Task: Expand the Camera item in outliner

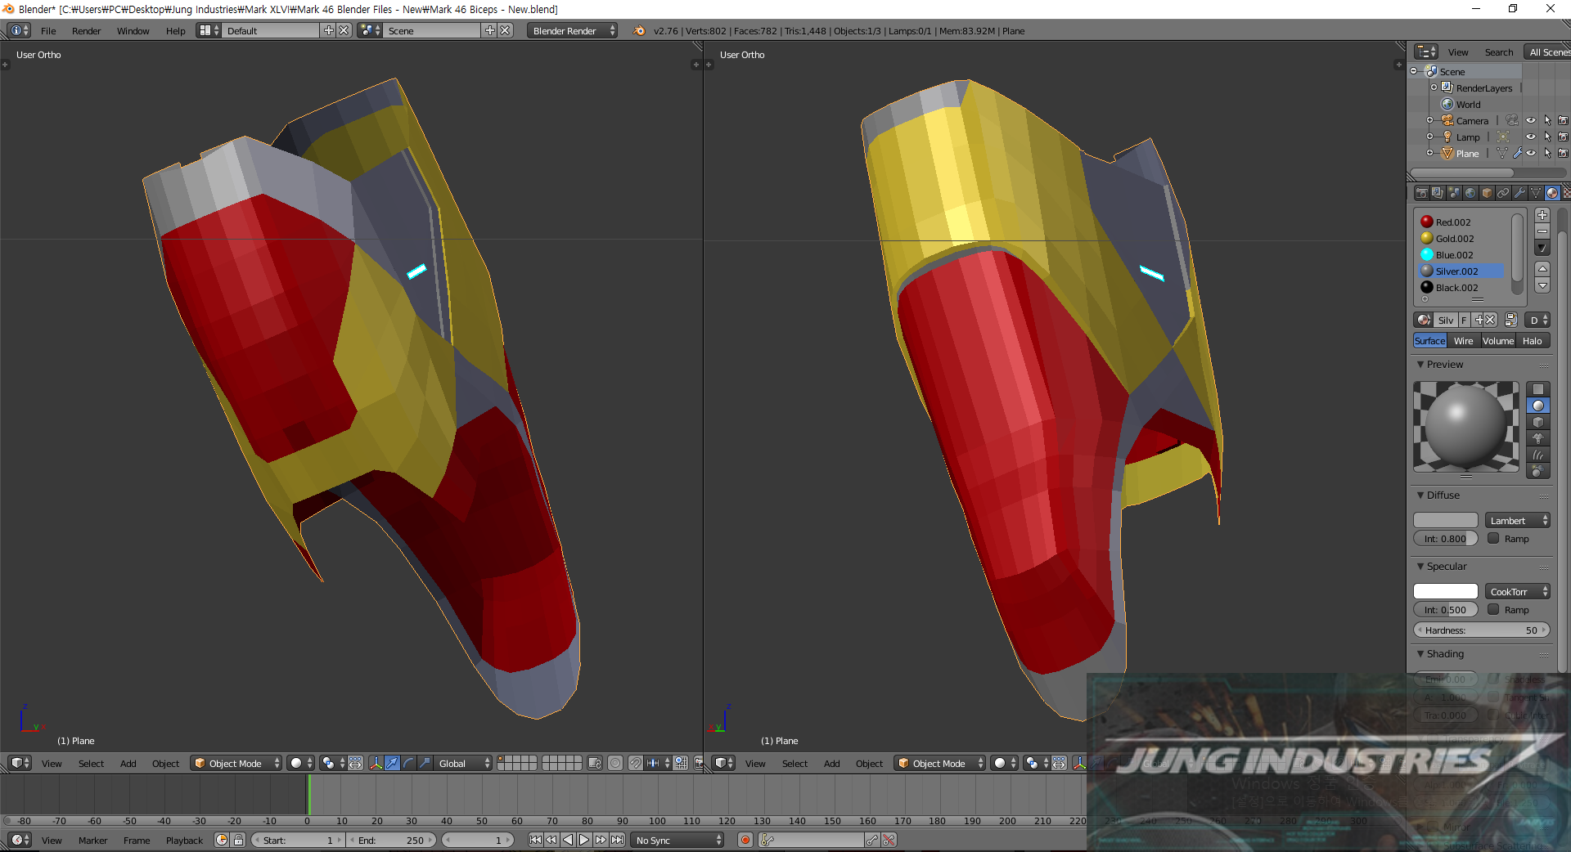Action: [1429, 120]
